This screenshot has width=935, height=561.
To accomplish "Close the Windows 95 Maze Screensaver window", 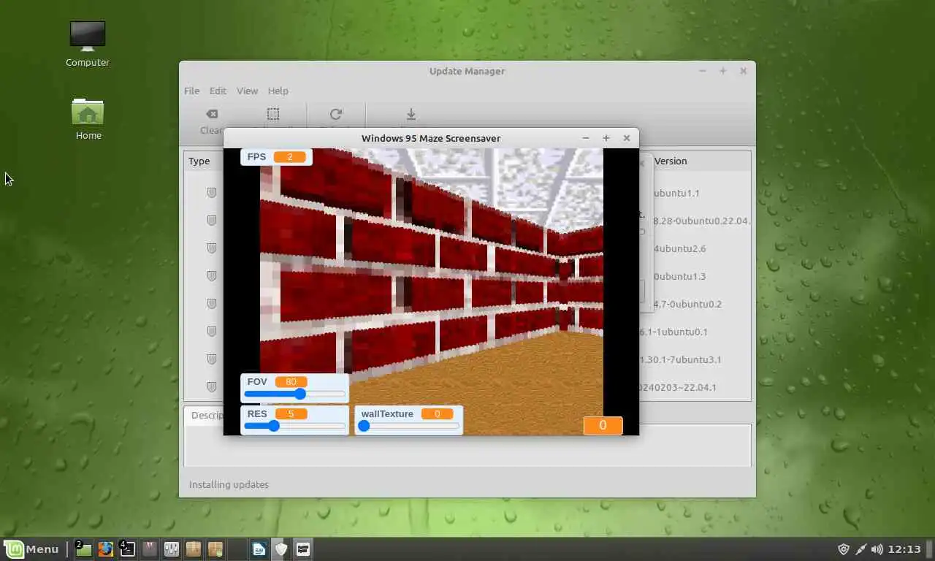I will click(626, 138).
